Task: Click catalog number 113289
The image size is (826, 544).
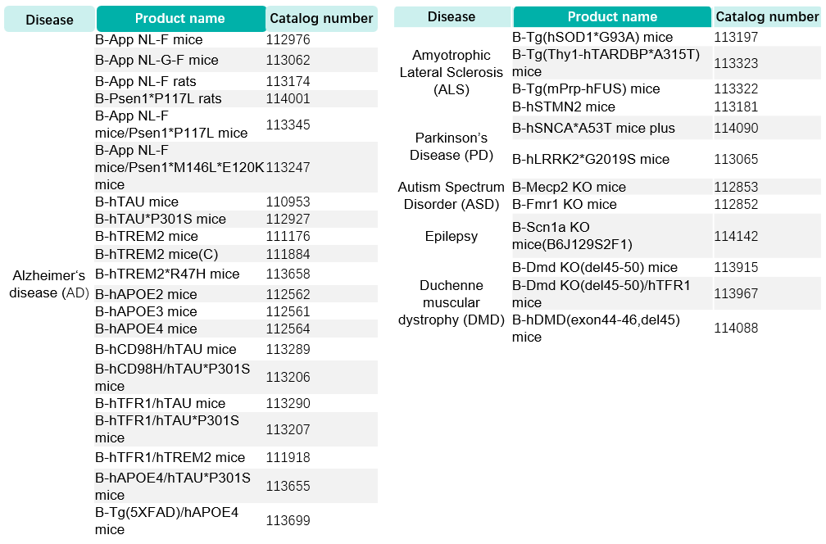Action: (x=288, y=349)
